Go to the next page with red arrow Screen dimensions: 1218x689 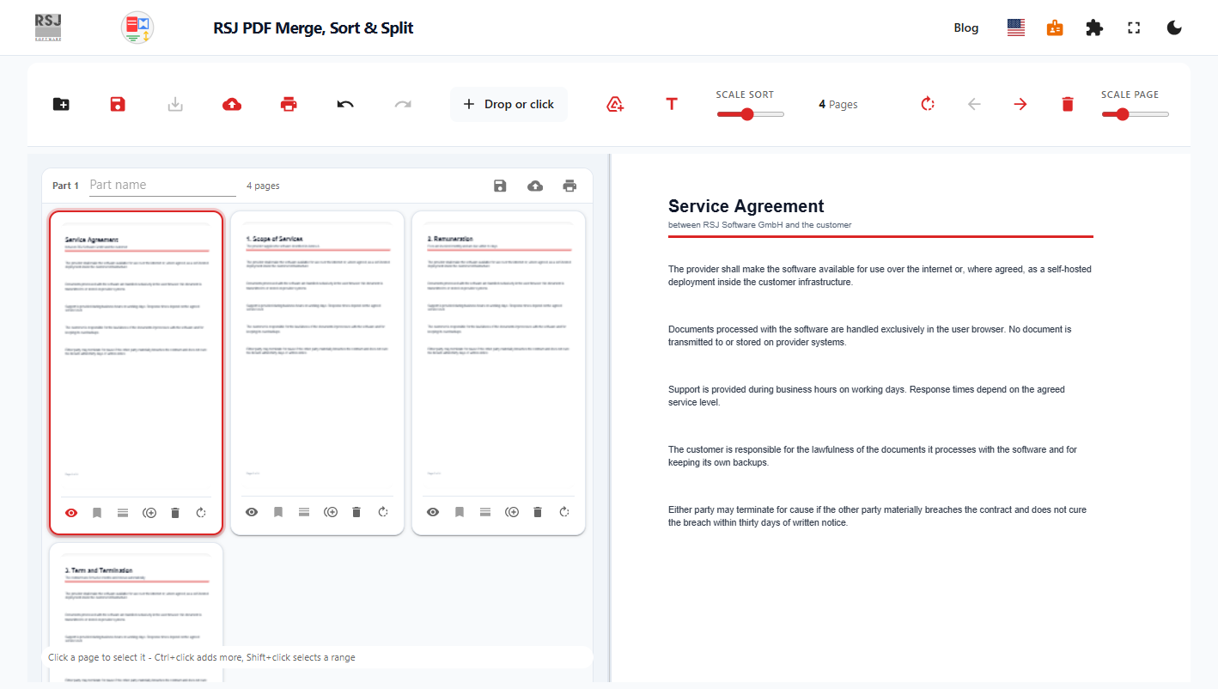click(1020, 104)
